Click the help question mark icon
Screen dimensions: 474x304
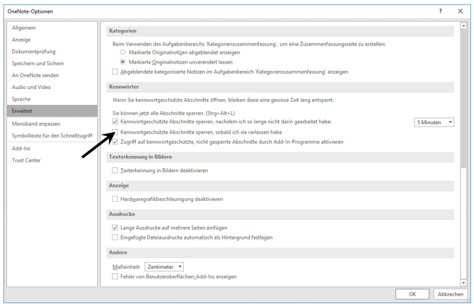pos(441,11)
